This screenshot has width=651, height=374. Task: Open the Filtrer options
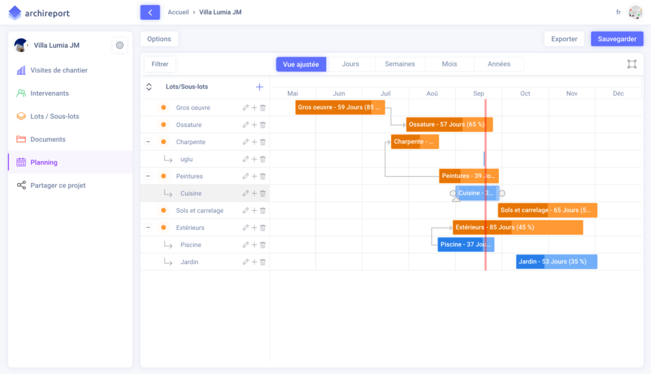159,63
